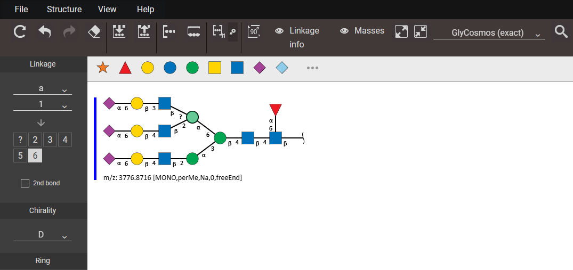Toggle Linkage info visibility
Screen dimensions: 573x270
[x=297, y=37]
